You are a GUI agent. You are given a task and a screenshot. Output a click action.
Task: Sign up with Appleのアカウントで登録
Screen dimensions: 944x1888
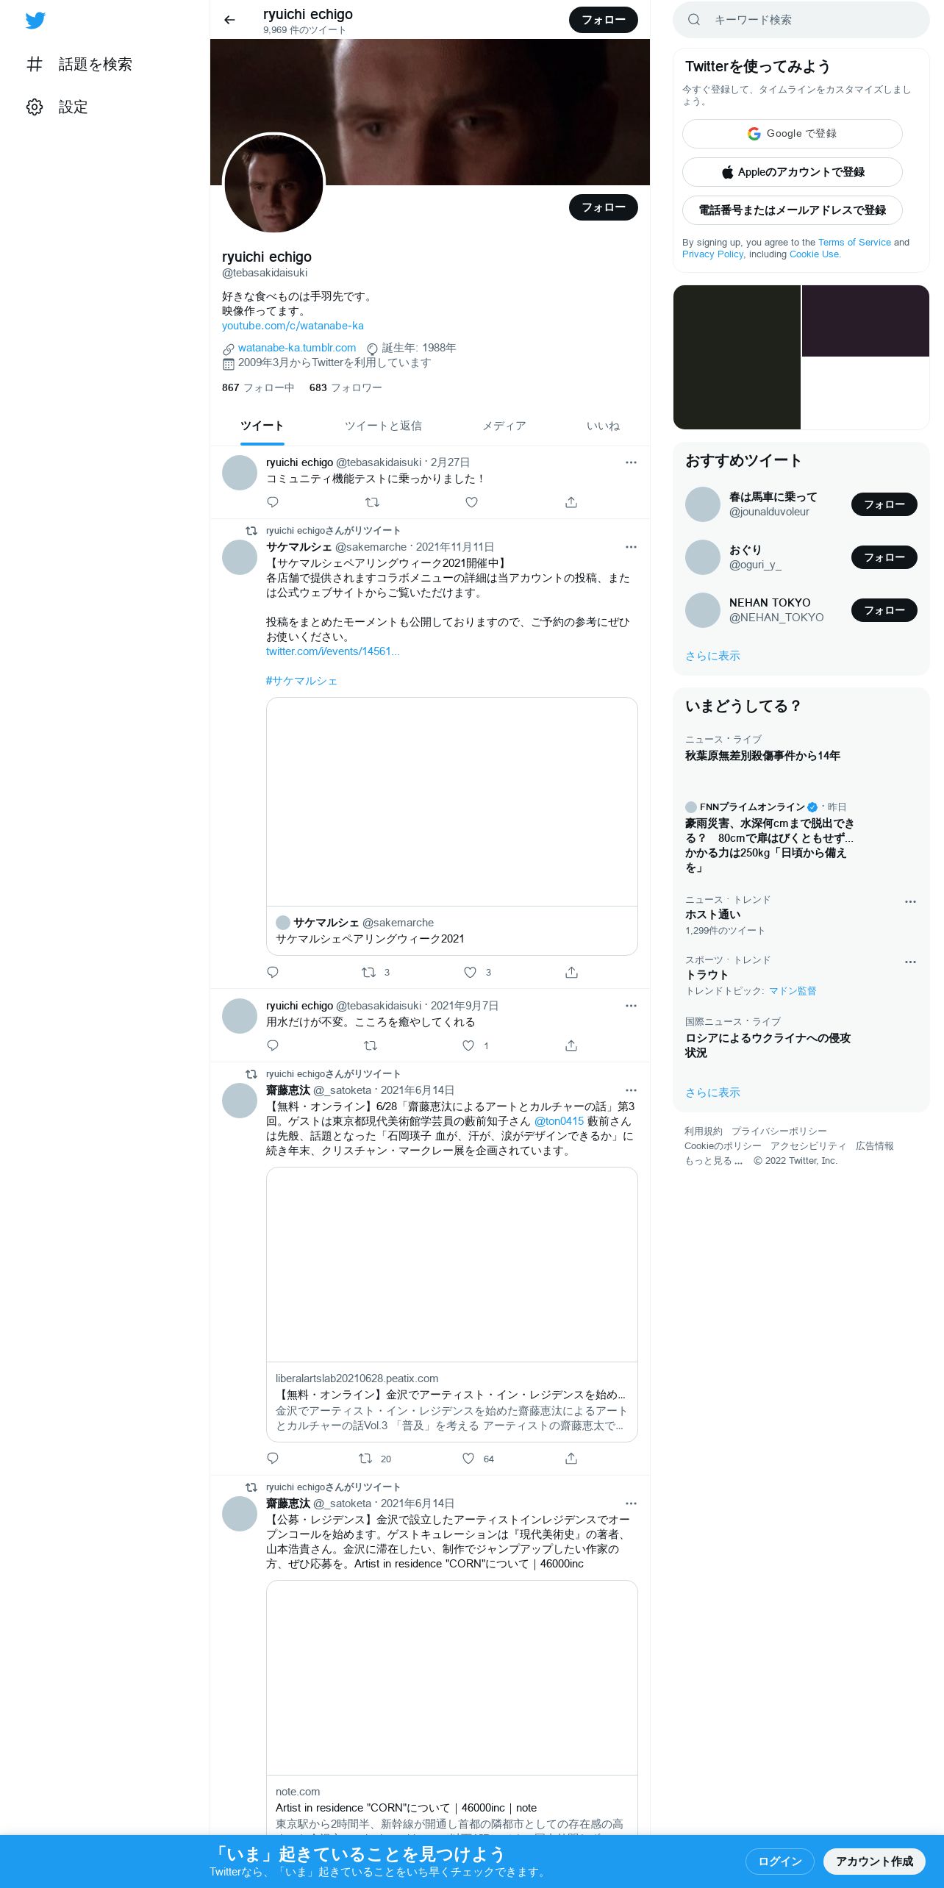[x=792, y=172]
